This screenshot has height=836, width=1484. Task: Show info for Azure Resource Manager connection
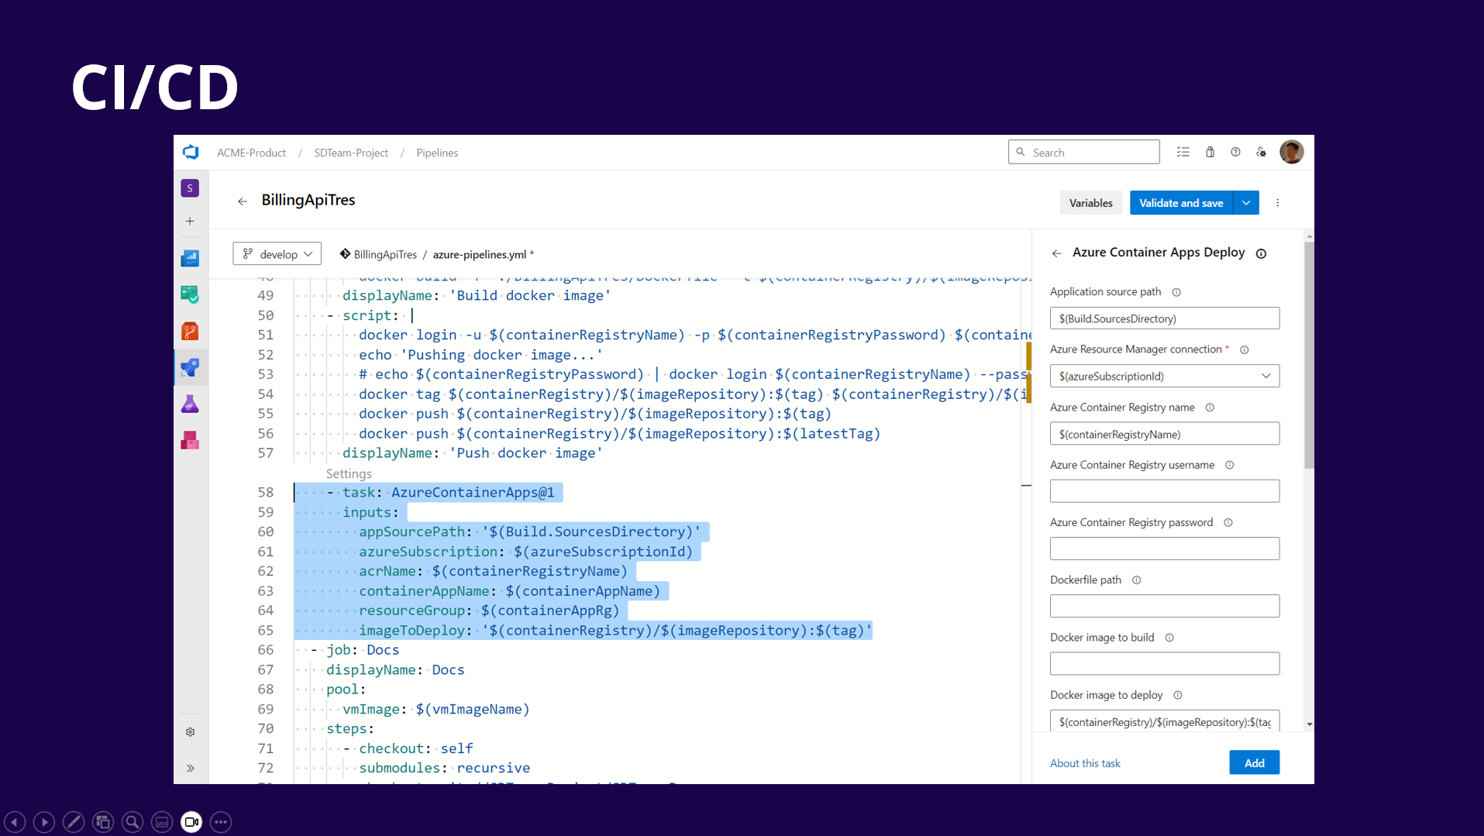(1245, 350)
